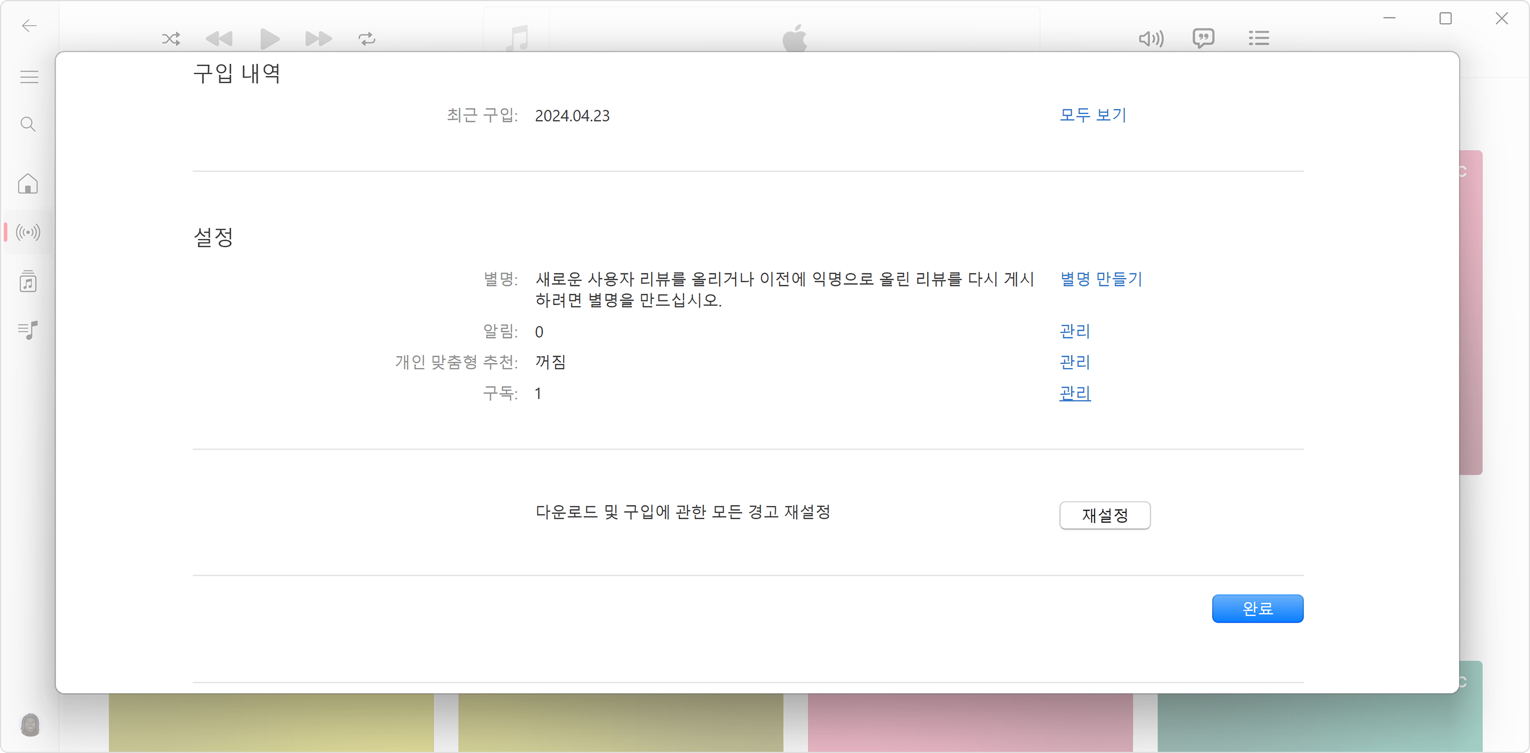Screen dimensions: 1530x753
Task: Open the playback queue list
Action: 1259,38
